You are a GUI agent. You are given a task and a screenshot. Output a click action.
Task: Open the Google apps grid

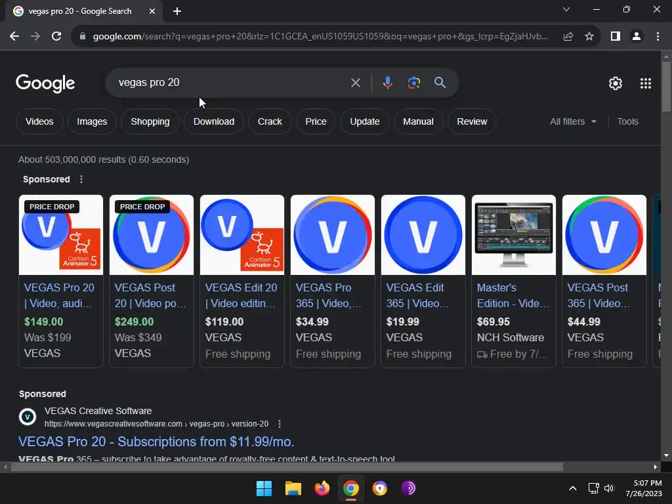[x=646, y=83]
